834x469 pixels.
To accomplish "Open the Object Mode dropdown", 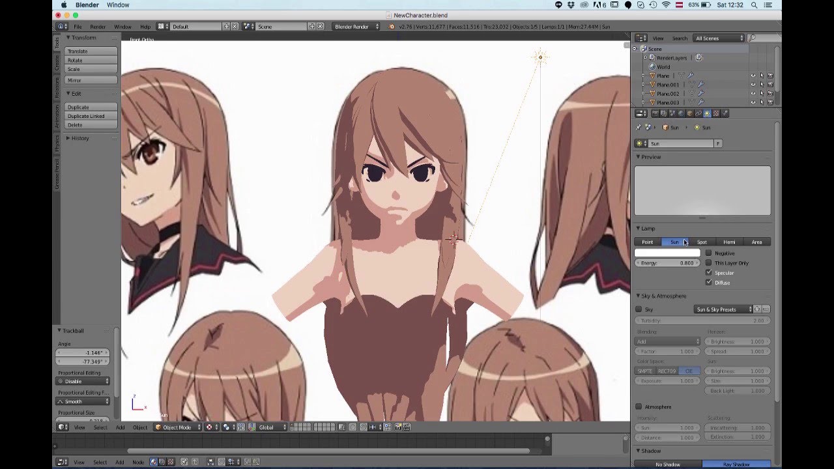I will [177, 427].
